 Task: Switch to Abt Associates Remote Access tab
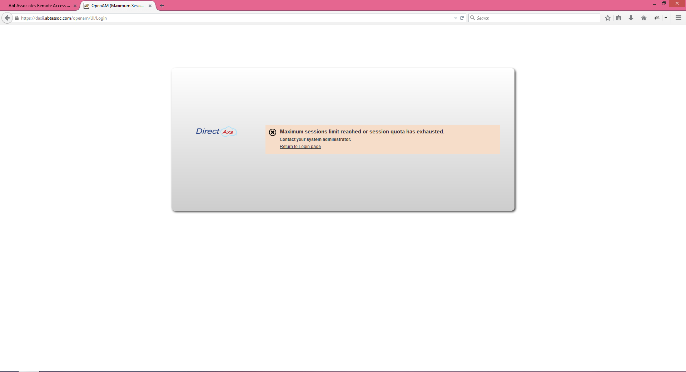[39, 6]
